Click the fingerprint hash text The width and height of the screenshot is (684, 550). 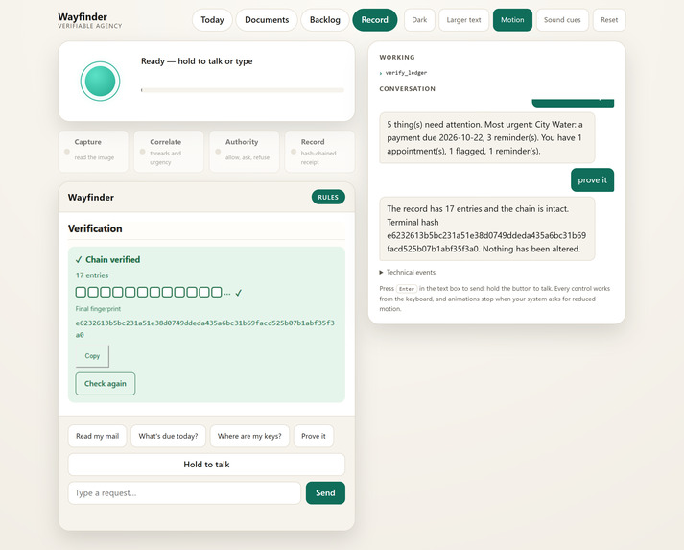205,329
